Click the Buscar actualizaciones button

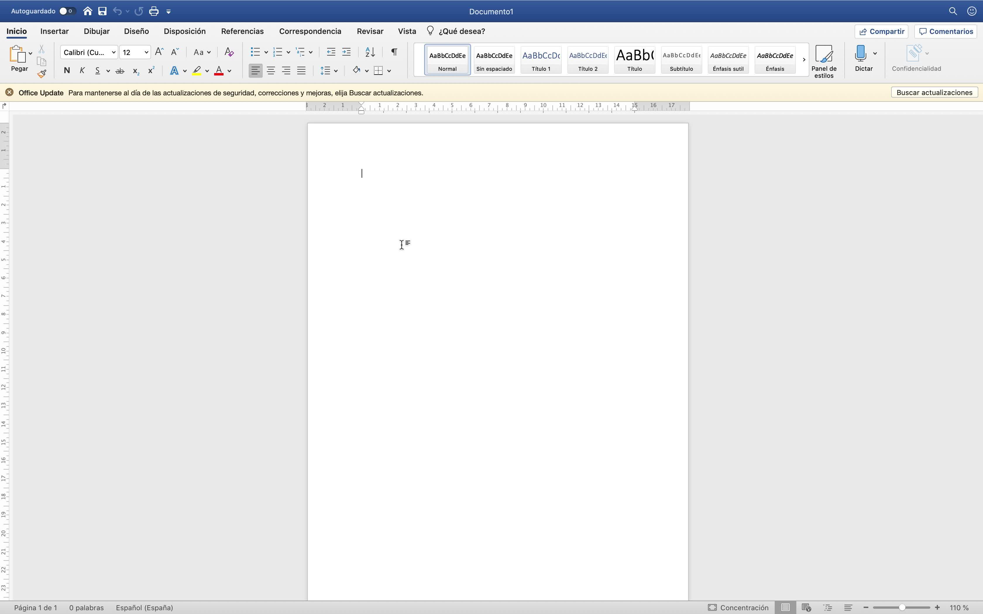pos(934,93)
